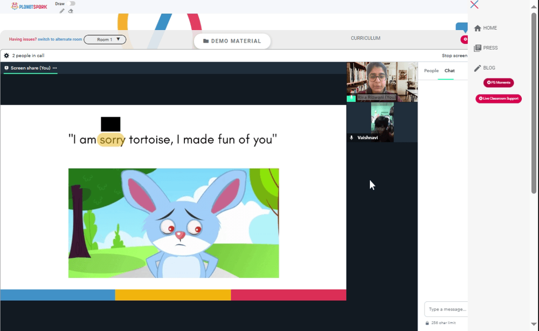Click the chat message input field

point(446,309)
